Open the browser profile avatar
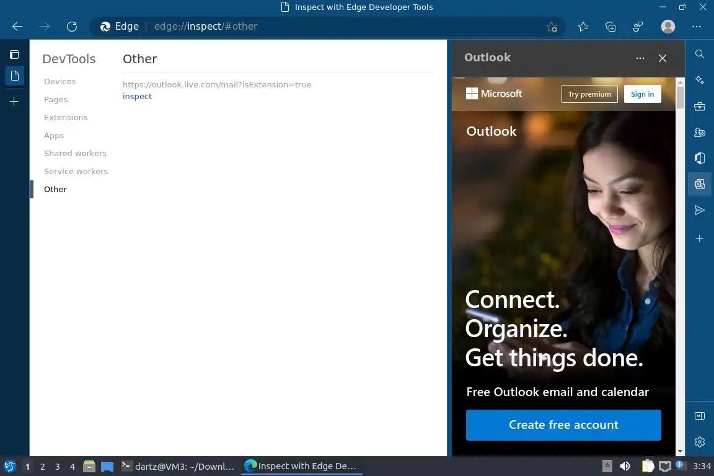 pos(668,27)
